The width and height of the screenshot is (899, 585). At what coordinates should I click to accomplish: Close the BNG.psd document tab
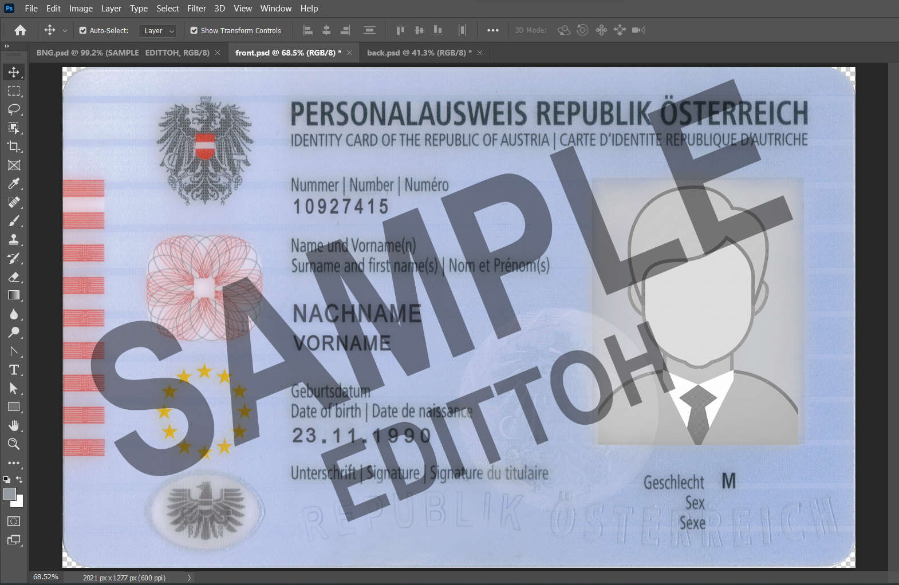pos(218,53)
